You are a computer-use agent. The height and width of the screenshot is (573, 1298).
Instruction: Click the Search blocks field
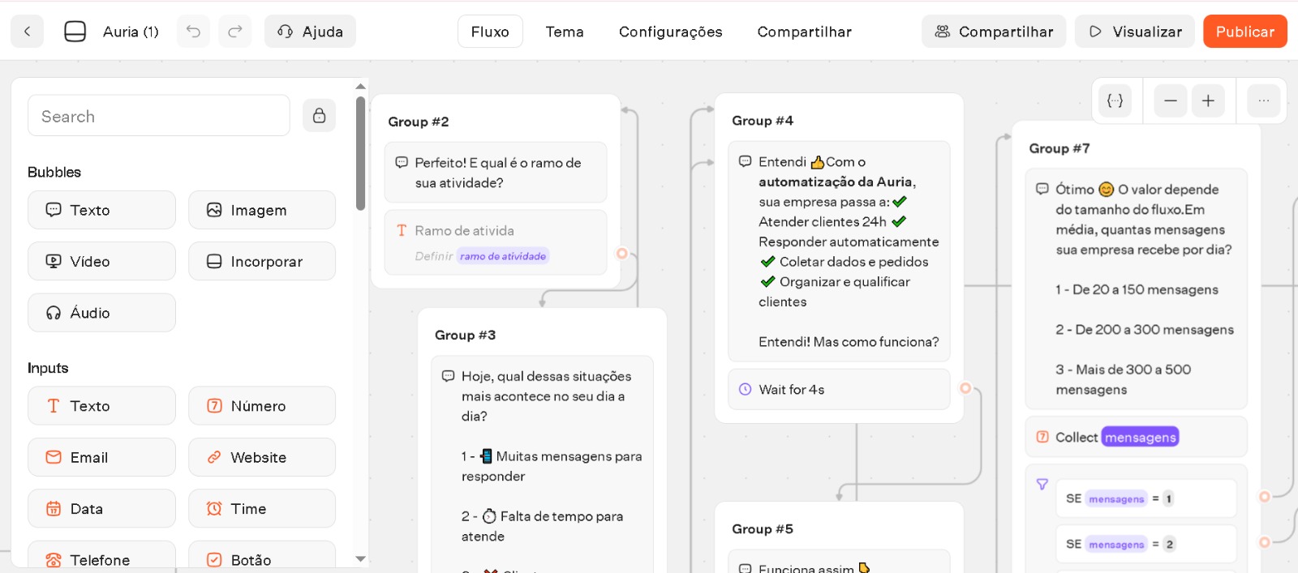[x=158, y=116]
